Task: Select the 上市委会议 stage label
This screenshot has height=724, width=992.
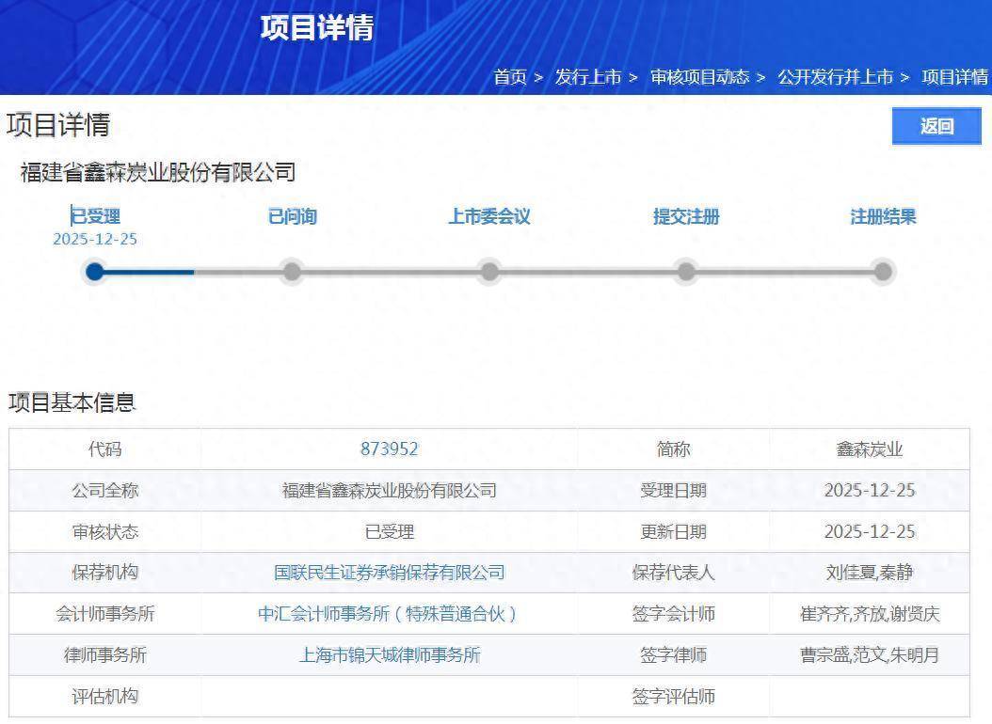Action: (489, 217)
